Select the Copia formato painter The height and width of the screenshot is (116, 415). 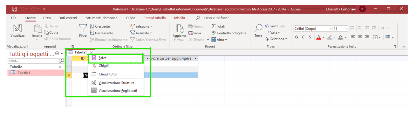point(58,39)
